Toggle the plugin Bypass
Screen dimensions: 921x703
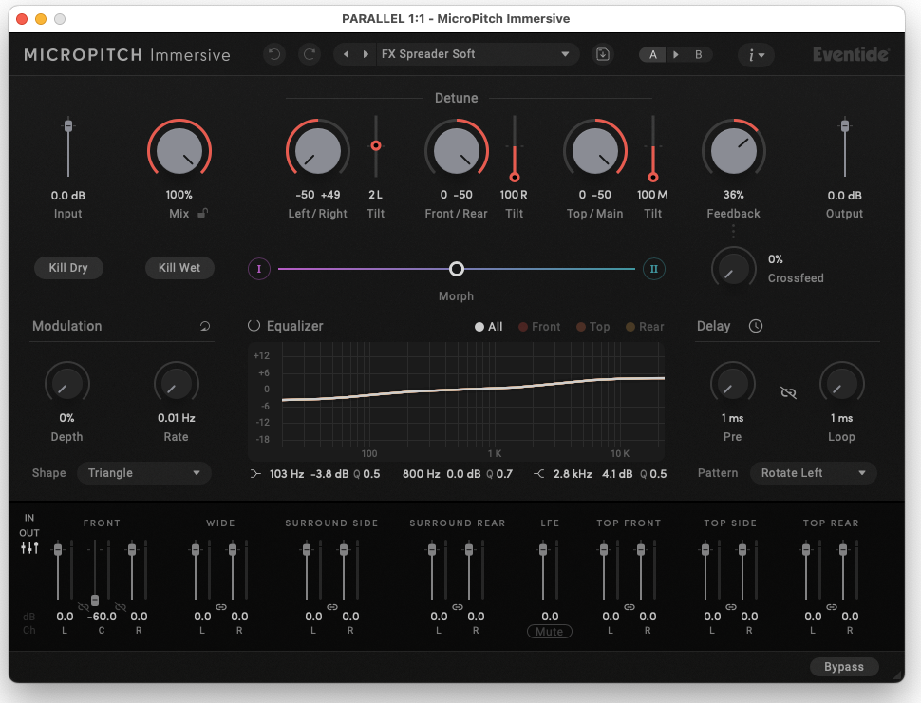[844, 667]
